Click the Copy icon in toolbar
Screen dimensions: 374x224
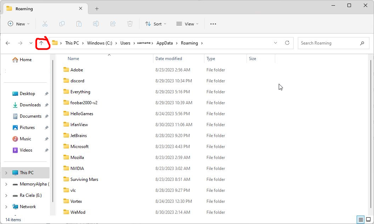coord(62,24)
